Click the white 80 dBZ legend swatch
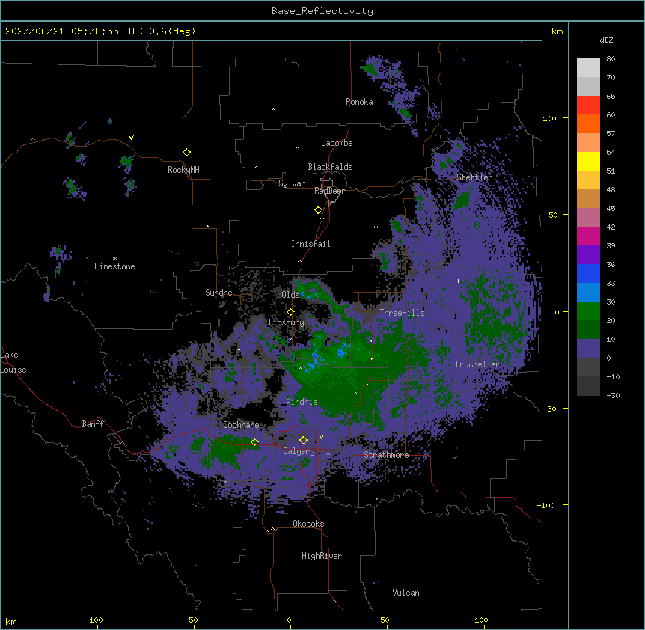This screenshot has height=630, width=645. [x=588, y=68]
